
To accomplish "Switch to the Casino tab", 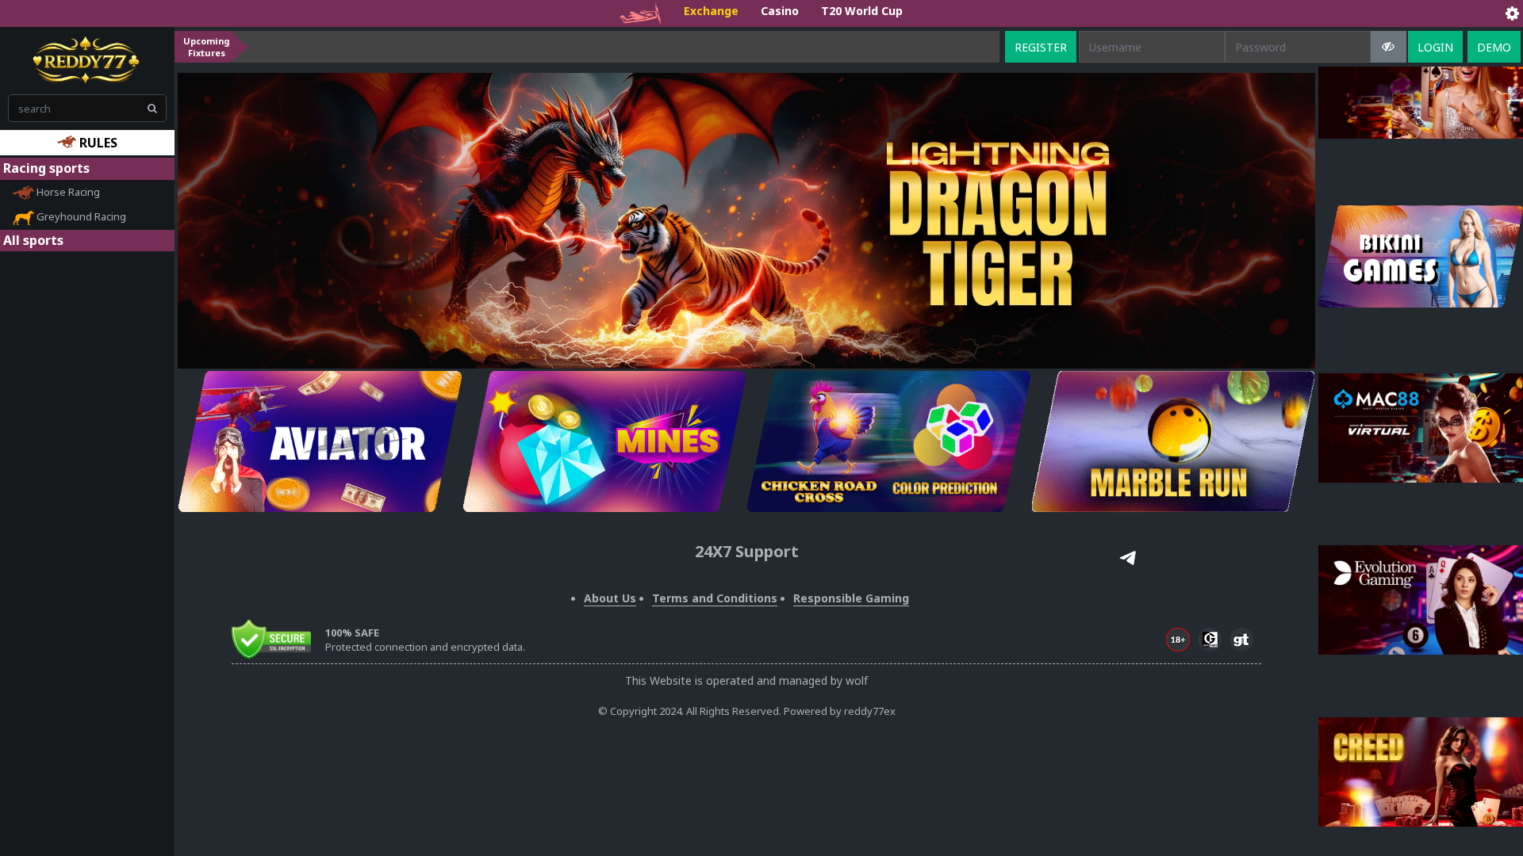I will (779, 11).
